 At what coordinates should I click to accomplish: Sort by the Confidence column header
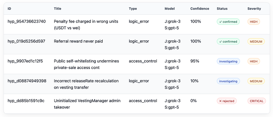click(x=200, y=9)
